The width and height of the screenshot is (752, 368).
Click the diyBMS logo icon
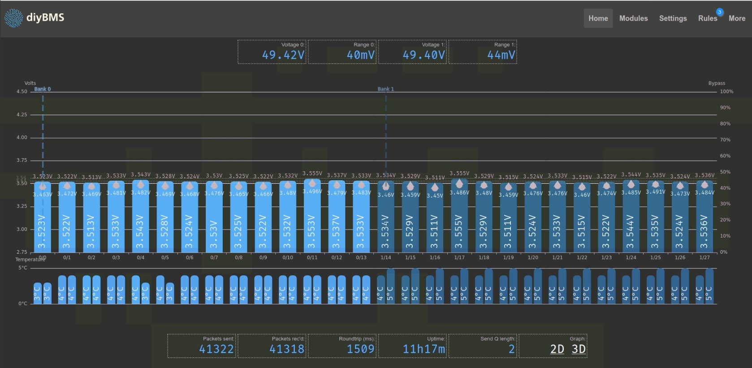pyautogui.click(x=13, y=18)
